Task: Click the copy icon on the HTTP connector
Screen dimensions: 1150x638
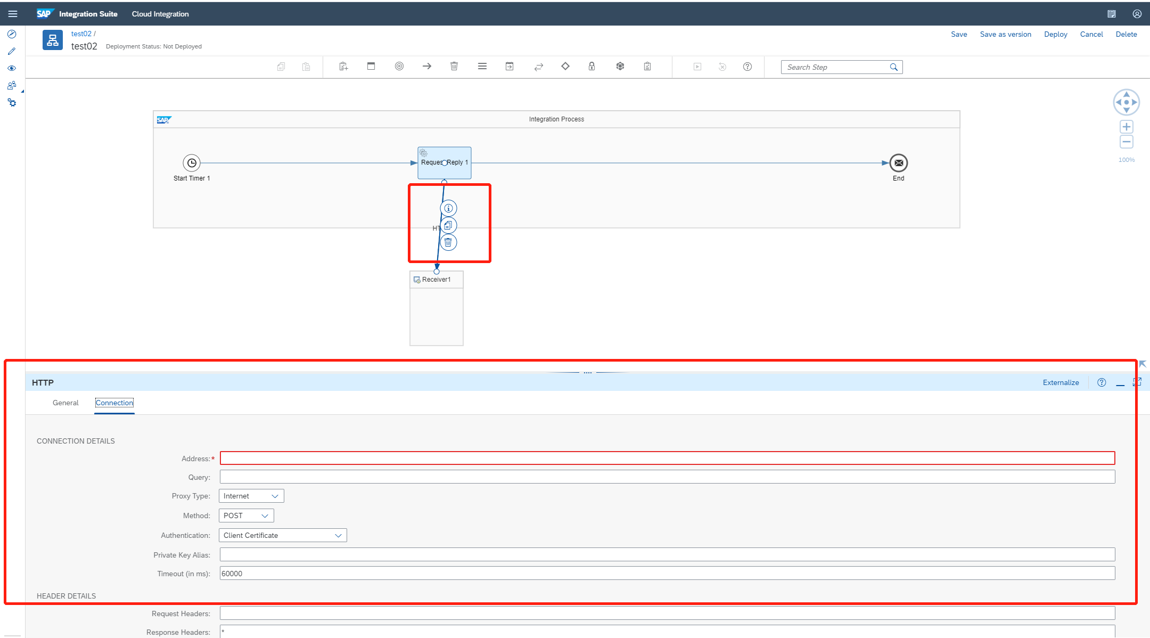Action: click(x=448, y=225)
